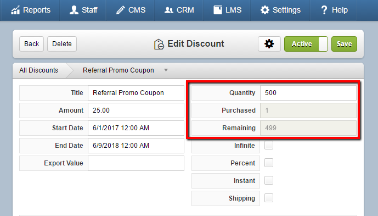Open the Referral Promo Coupon breadcrumb
Image resolution: width=378 pixels, height=216 pixels.
coord(119,70)
